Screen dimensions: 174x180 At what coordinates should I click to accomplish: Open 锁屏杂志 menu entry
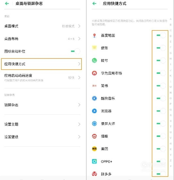pos(42,105)
